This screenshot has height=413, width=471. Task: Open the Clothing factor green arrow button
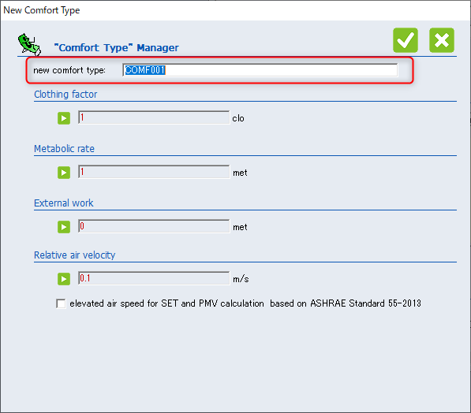pos(64,118)
